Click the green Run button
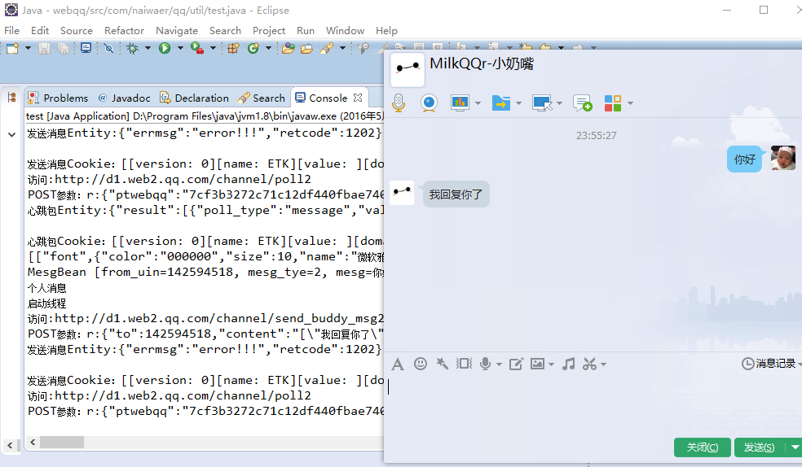 pyautogui.click(x=165, y=48)
